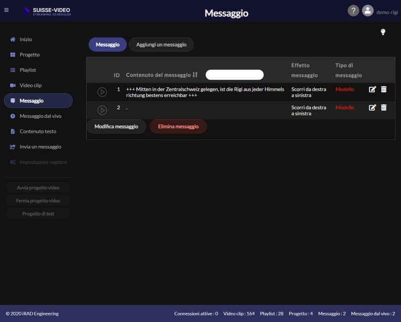Click the iRAD Engineering copyright text
Screen dimensions: 401x322
click(x=32, y=313)
